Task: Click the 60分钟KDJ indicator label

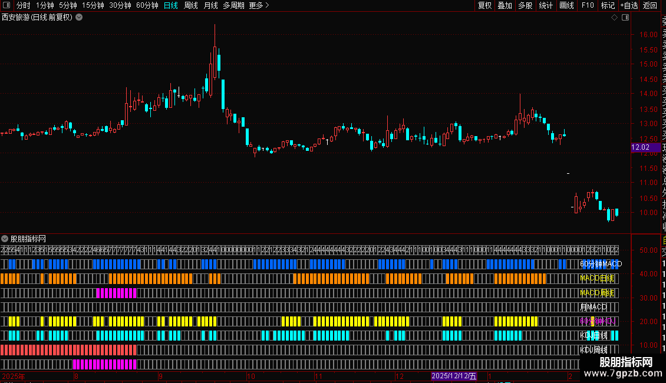Action: [x=598, y=322]
